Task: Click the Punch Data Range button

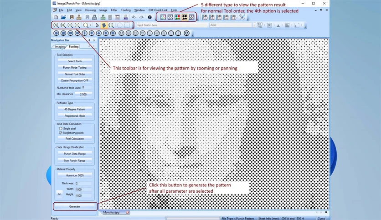Action: pos(75,154)
